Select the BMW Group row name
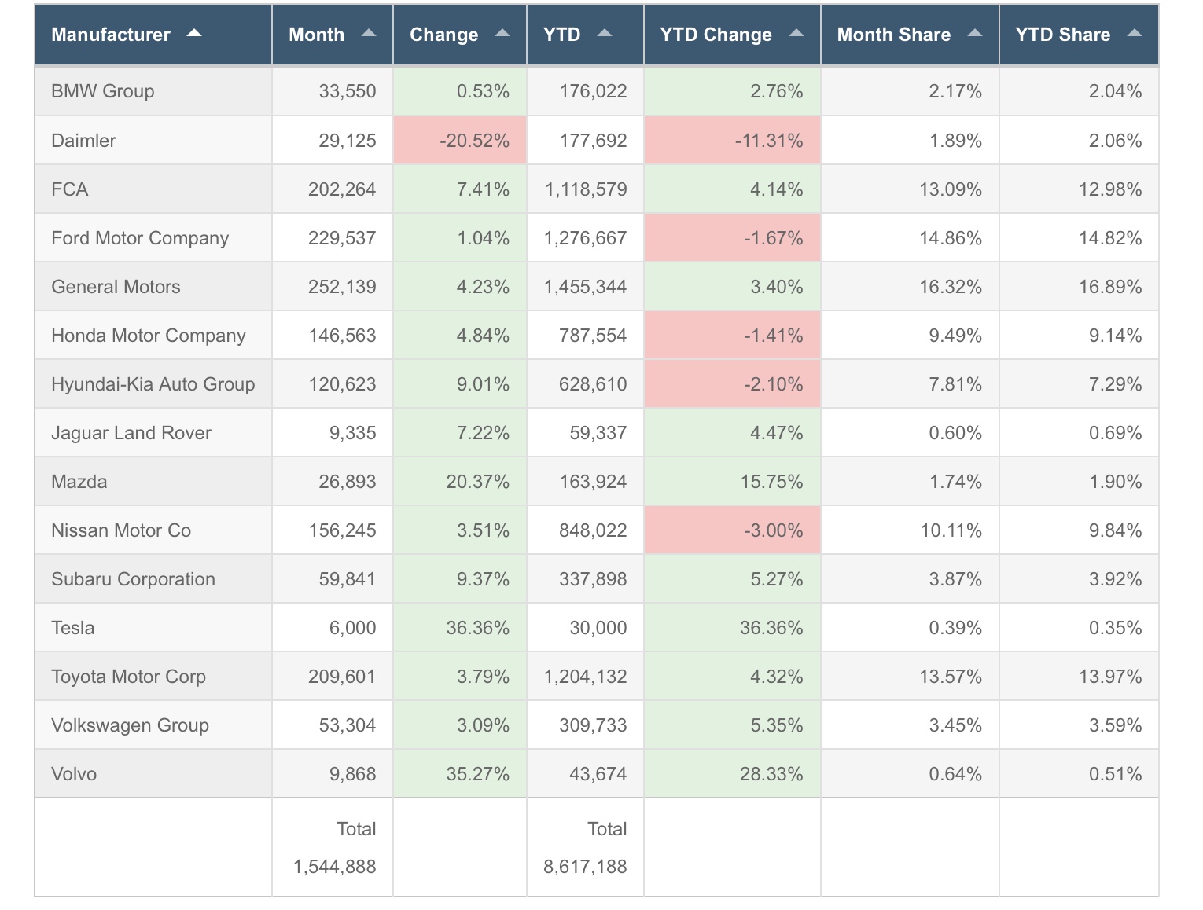The height and width of the screenshot is (910, 1203). pyautogui.click(x=102, y=91)
